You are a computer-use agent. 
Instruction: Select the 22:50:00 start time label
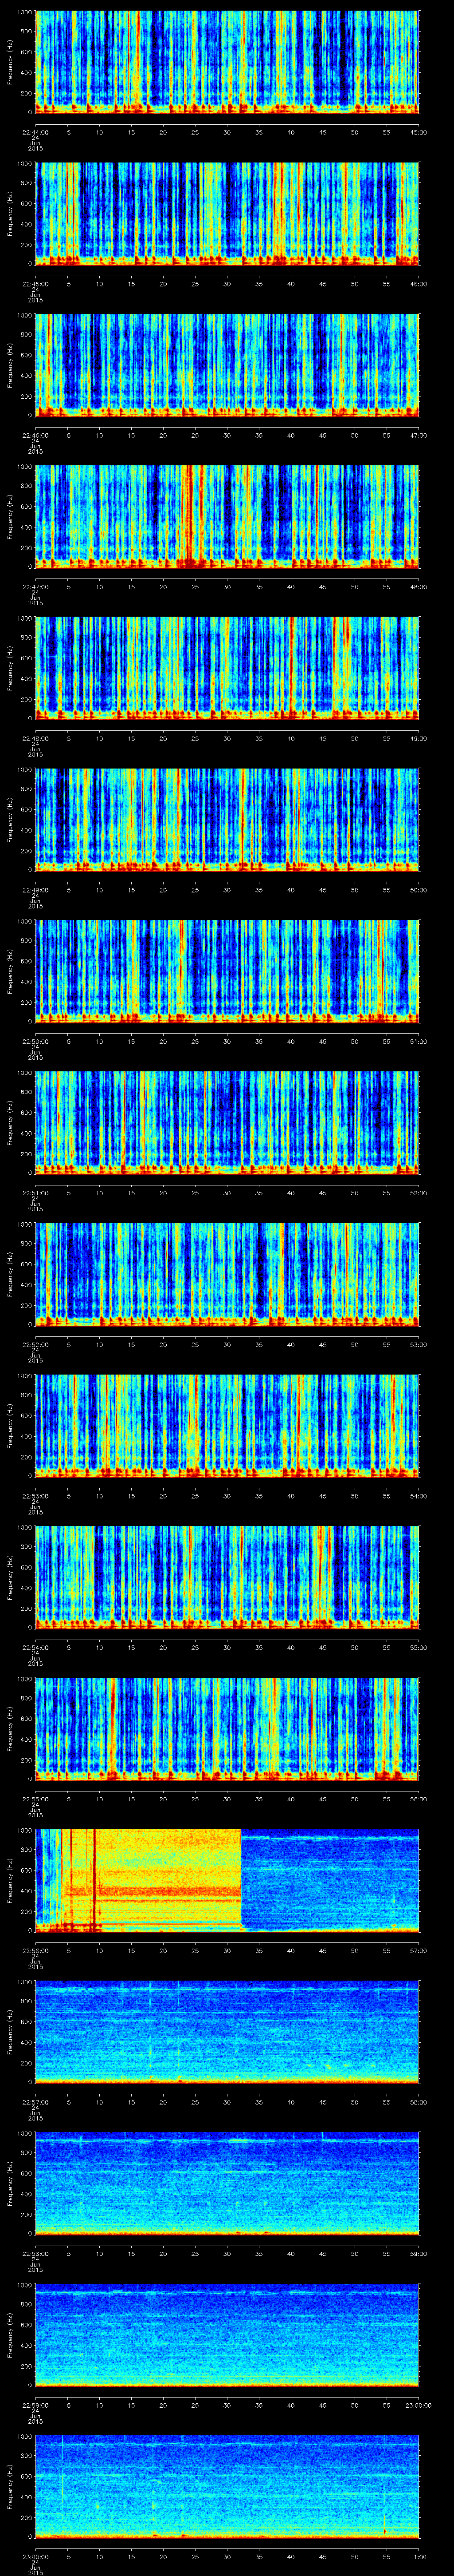tap(36, 1041)
